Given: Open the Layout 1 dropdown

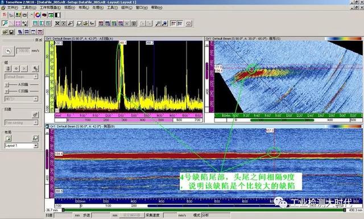Looking at the screenshot, I should [x=22, y=146].
